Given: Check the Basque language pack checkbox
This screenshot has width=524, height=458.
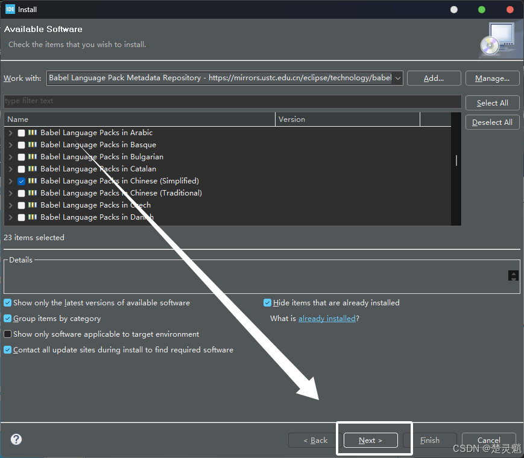Looking at the screenshot, I should click(21, 145).
